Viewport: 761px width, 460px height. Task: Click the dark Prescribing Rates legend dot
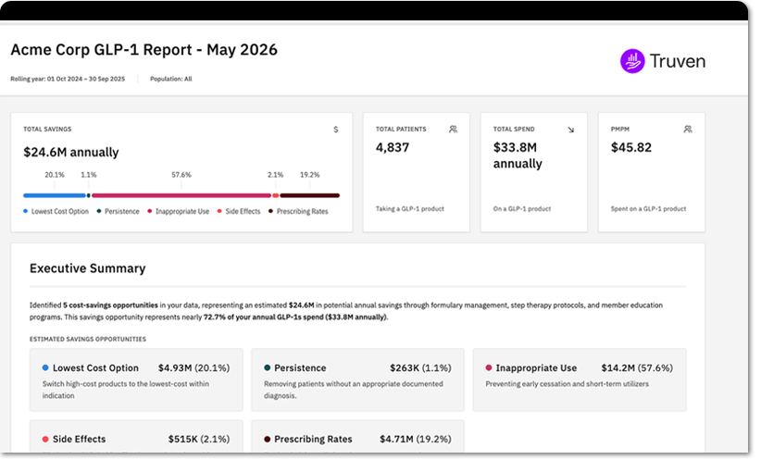(270, 211)
